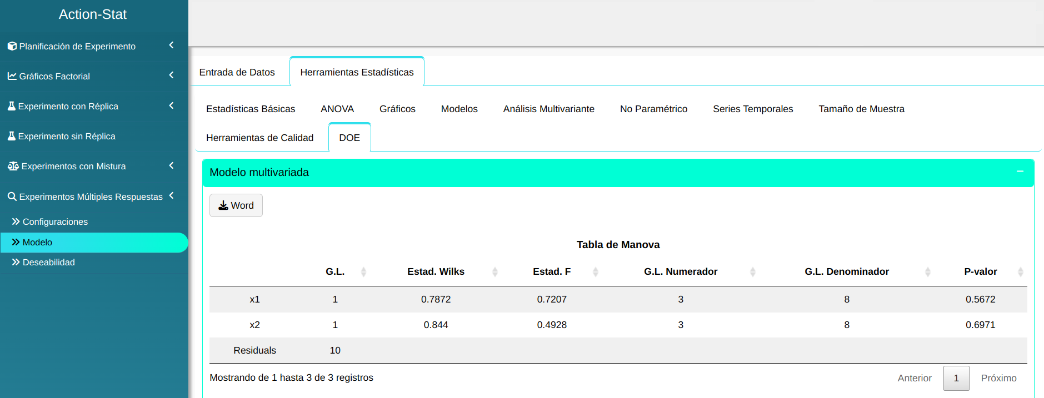Switch to the Entrada de Datos tab

coord(237,72)
